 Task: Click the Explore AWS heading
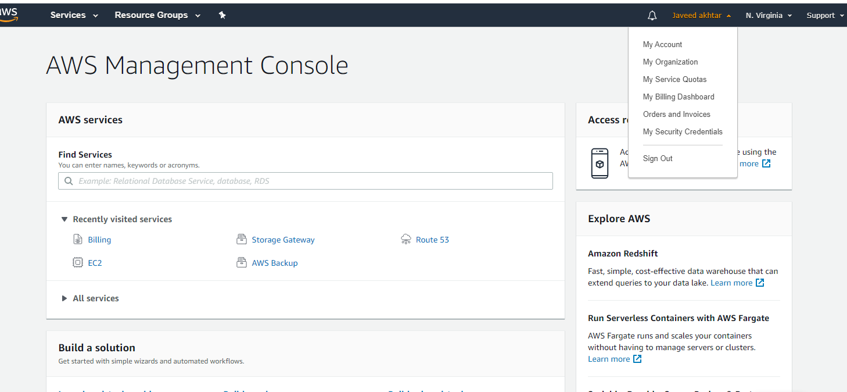coord(619,219)
